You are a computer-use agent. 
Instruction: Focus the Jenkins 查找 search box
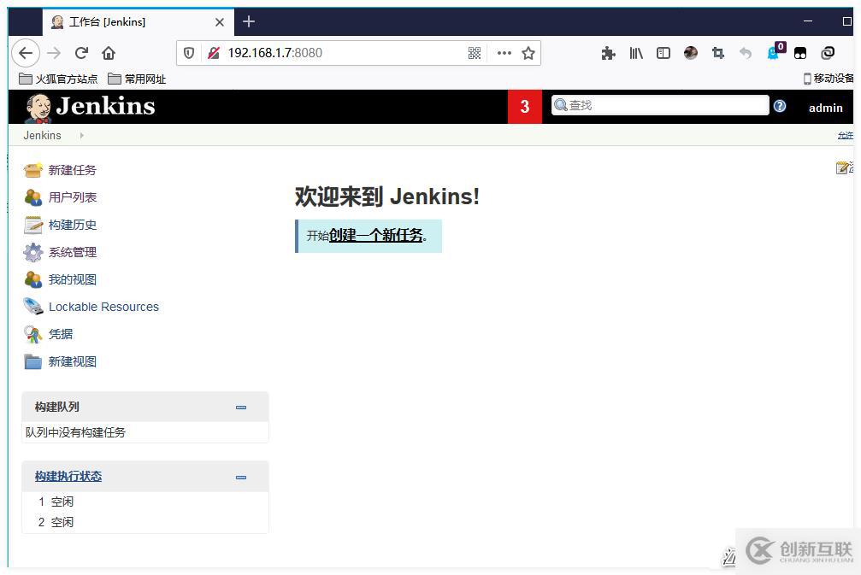[x=660, y=105]
